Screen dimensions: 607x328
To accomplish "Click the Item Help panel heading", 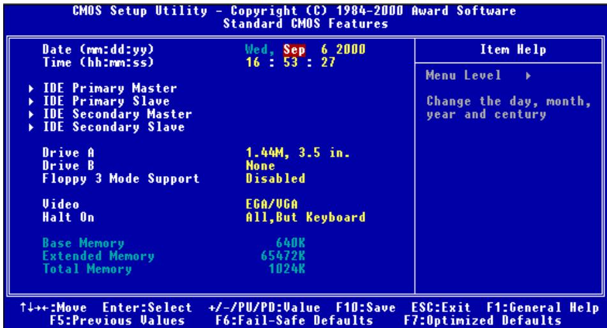I will point(513,50).
